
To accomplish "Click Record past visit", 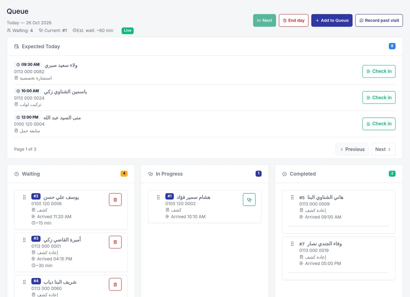I will click(x=379, y=20).
